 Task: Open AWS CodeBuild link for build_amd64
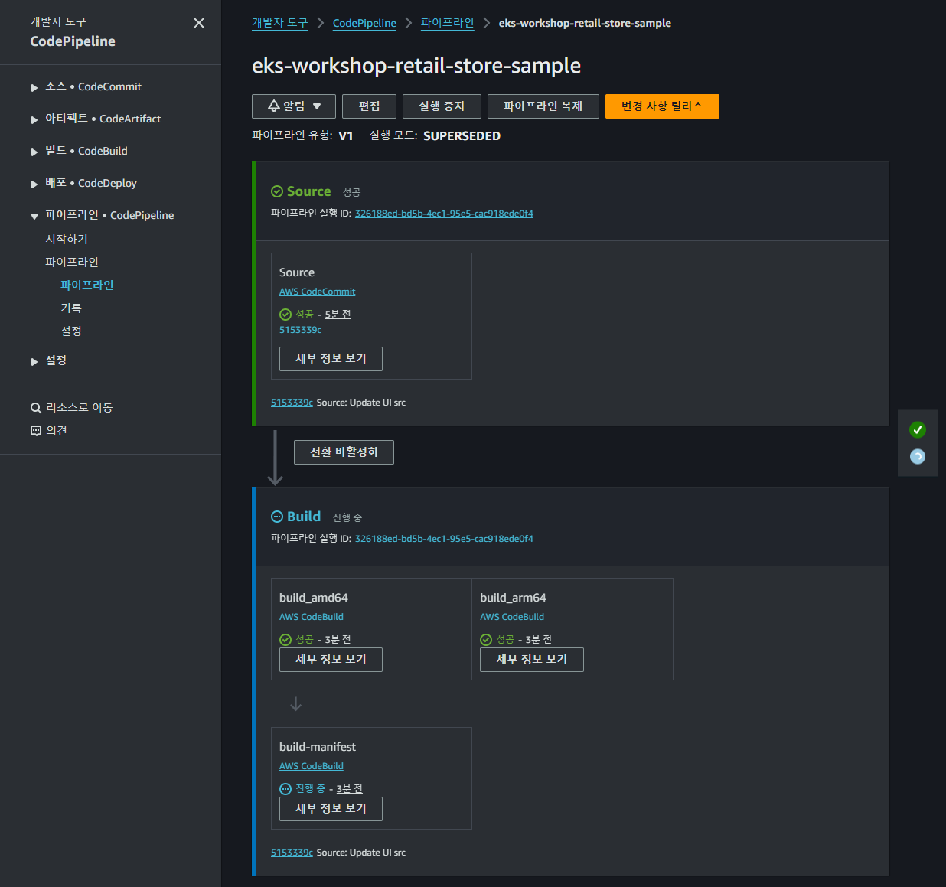click(311, 617)
